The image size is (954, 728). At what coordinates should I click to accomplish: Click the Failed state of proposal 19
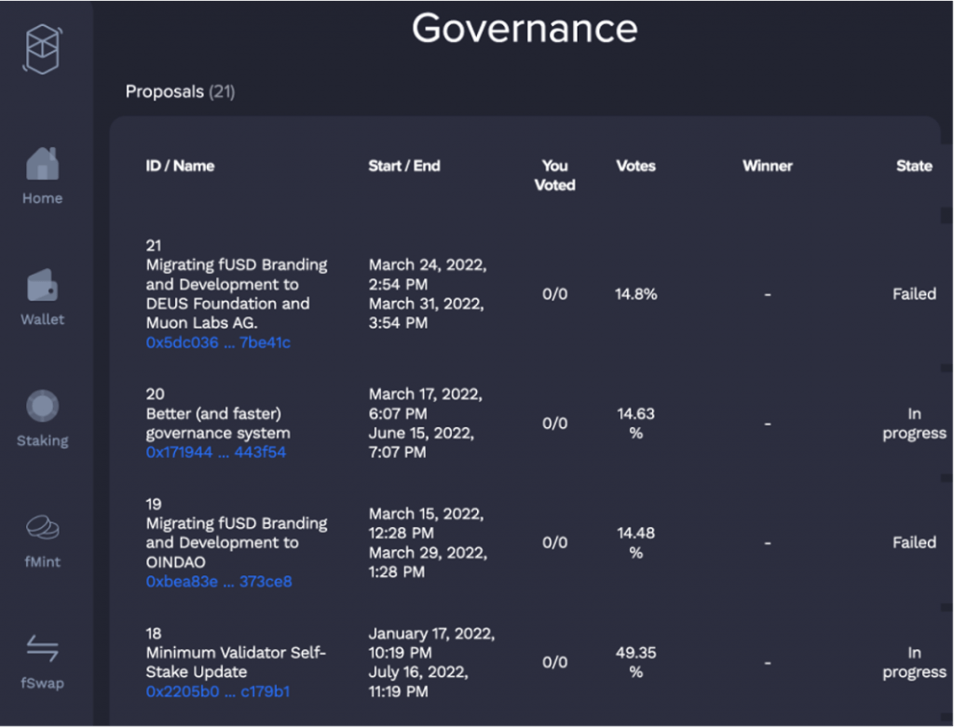[x=914, y=542]
